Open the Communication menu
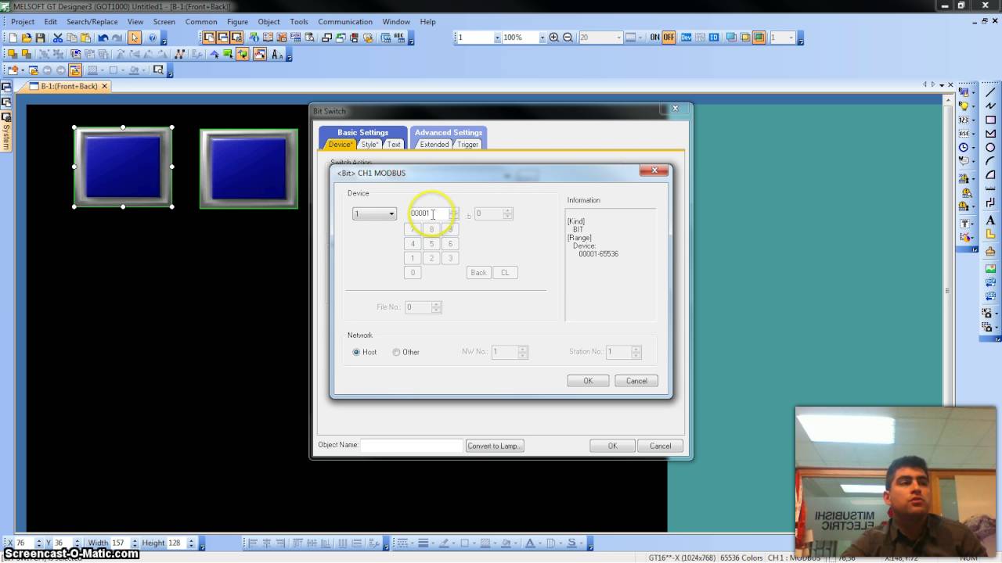This screenshot has height=563, width=1002. [x=345, y=22]
